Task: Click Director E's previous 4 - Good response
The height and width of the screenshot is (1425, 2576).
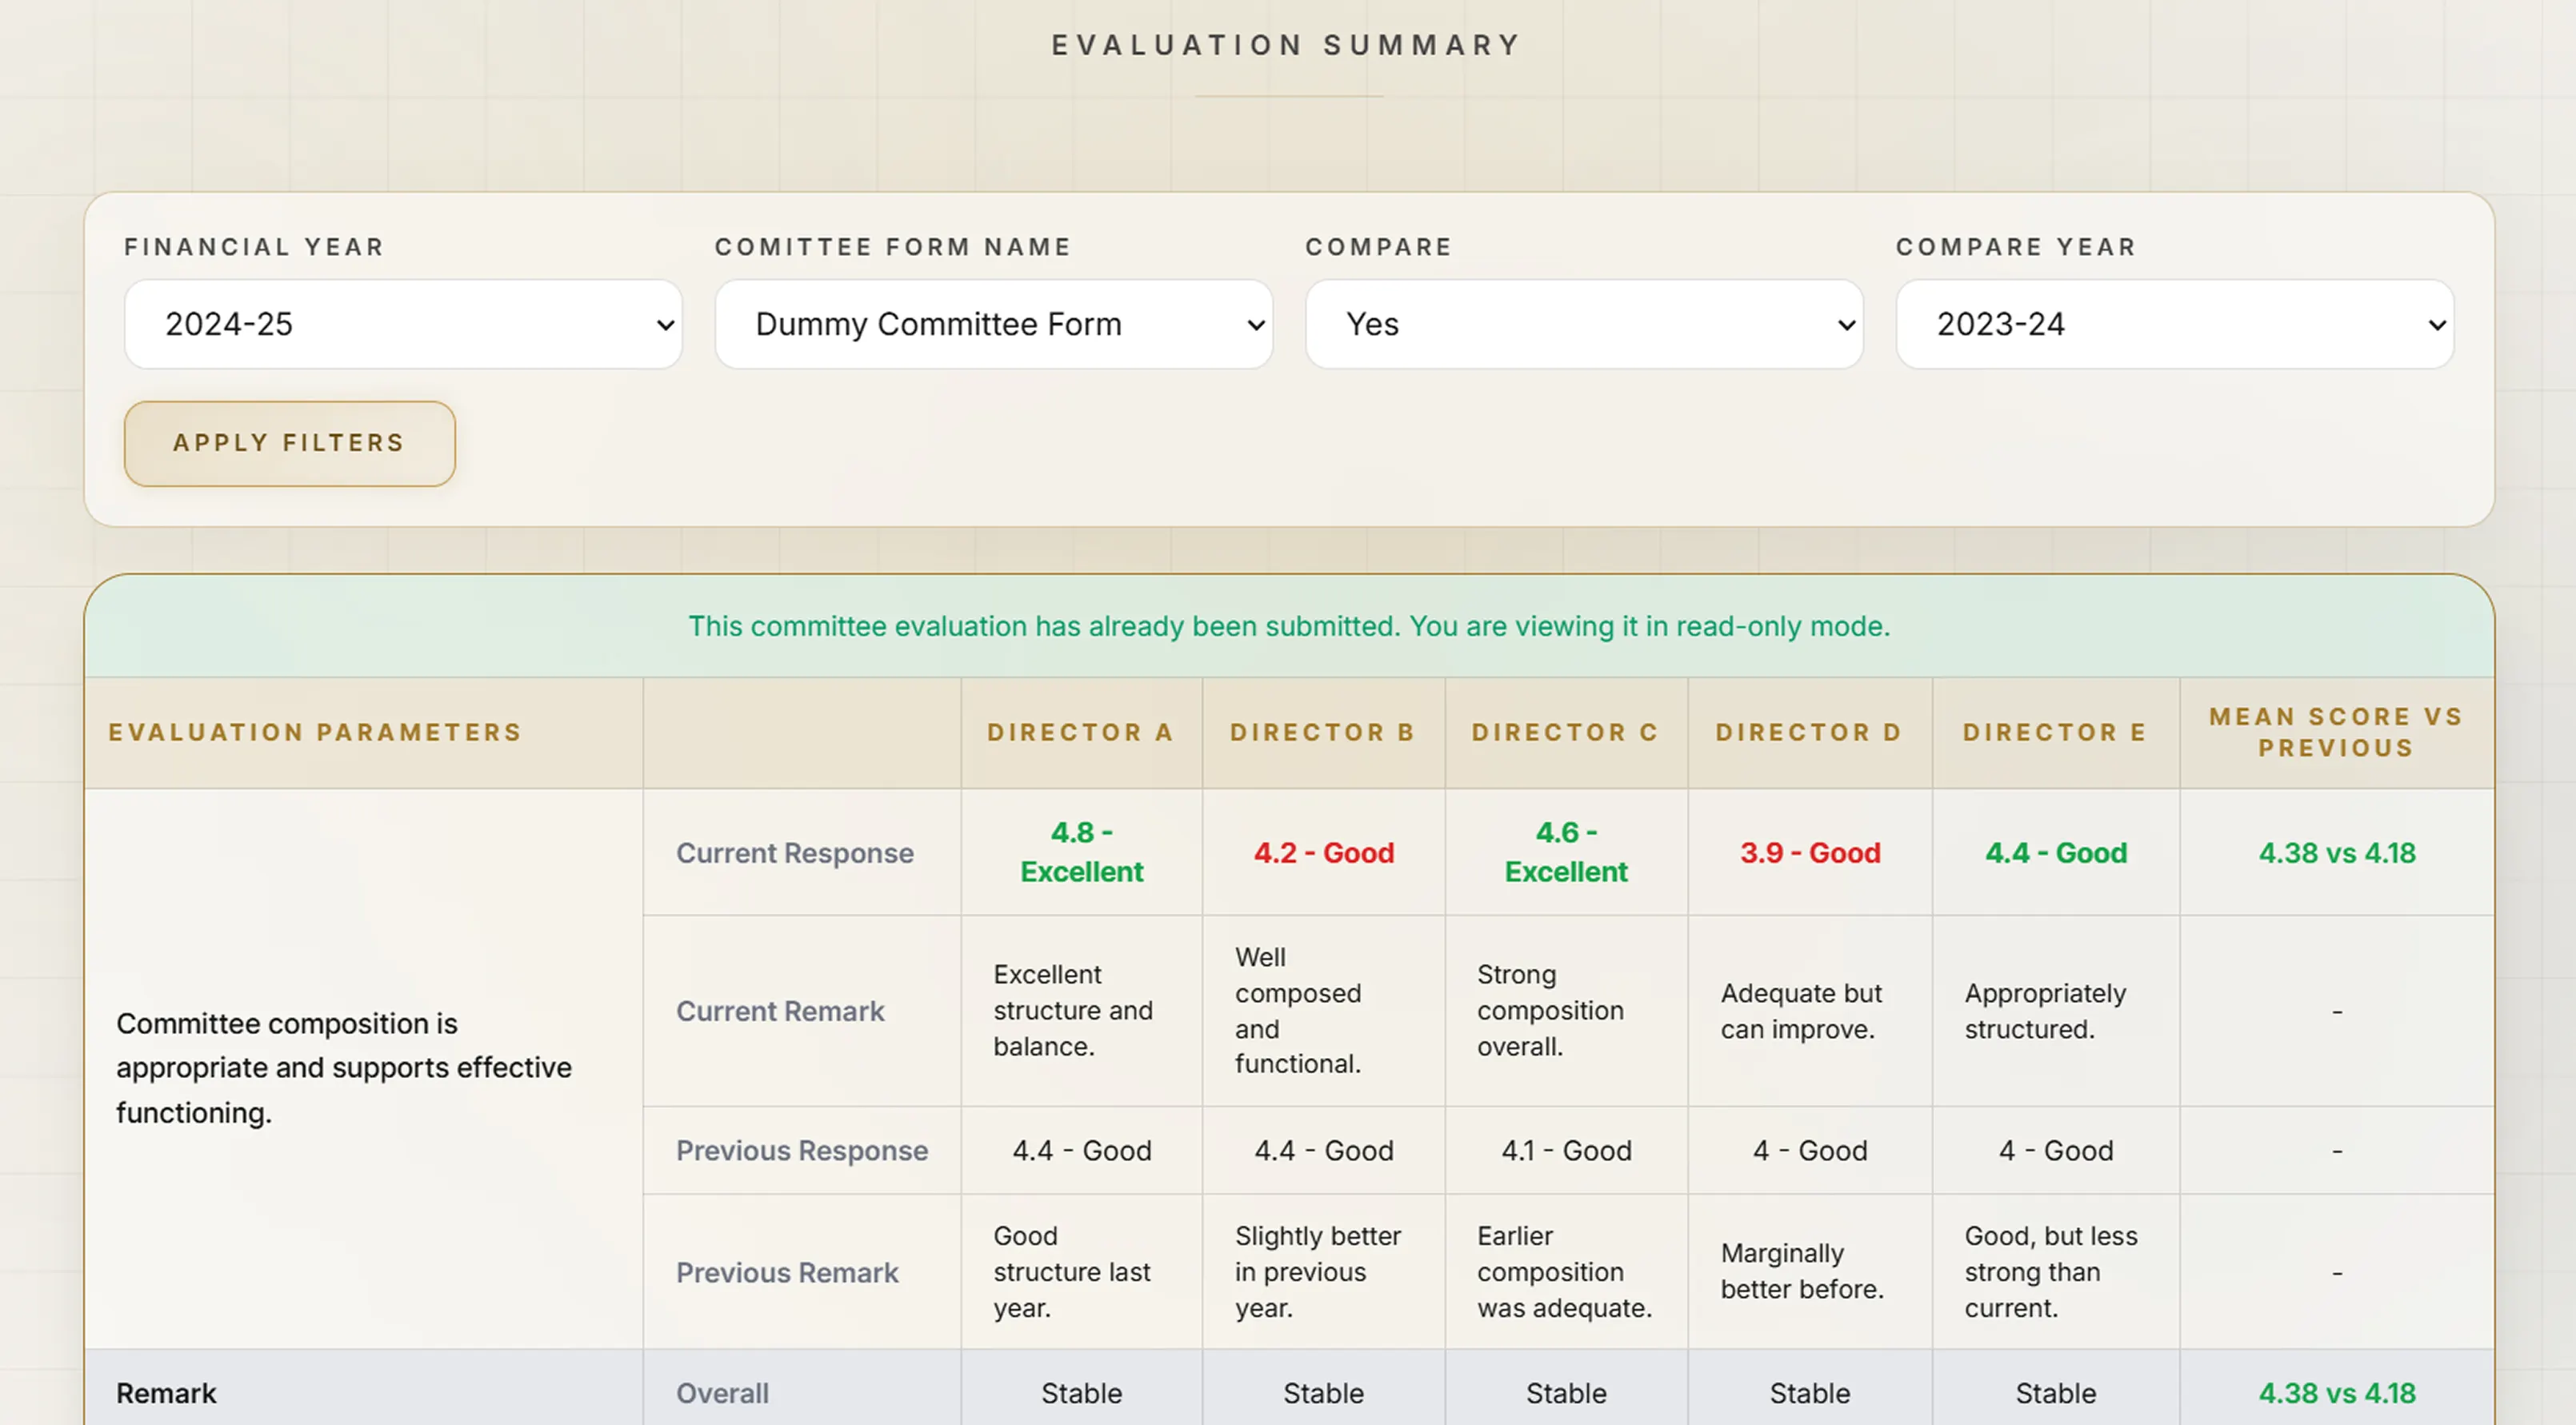Action: pos(2056,1150)
